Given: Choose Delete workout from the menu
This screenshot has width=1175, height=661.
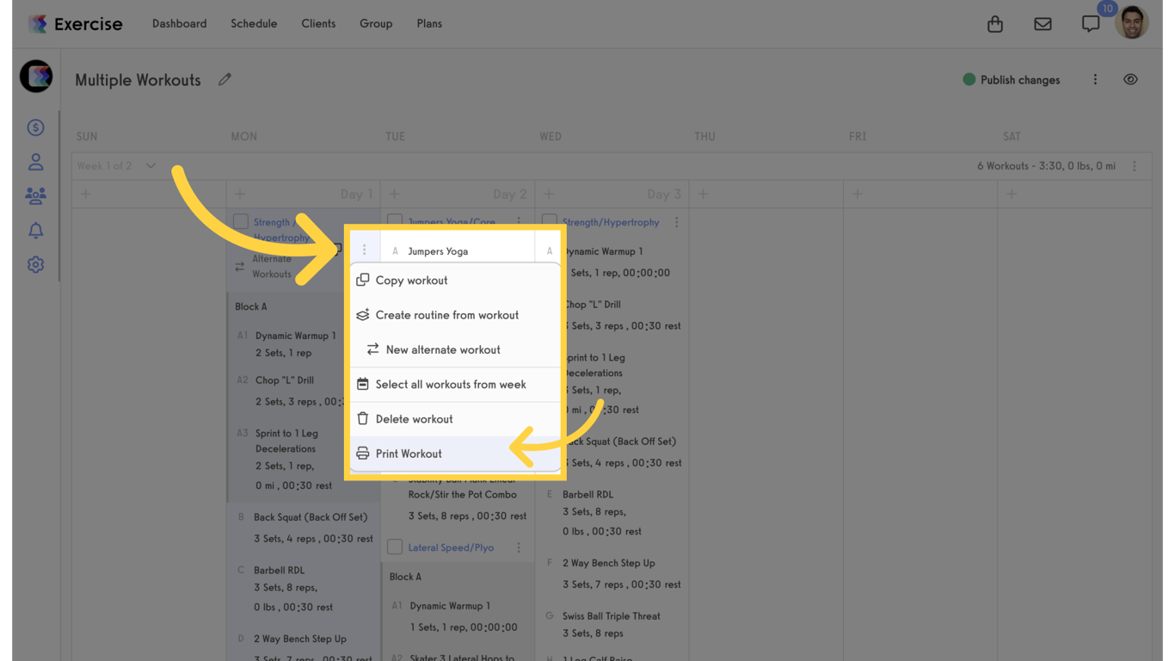Looking at the screenshot, I should click(455, 419).
